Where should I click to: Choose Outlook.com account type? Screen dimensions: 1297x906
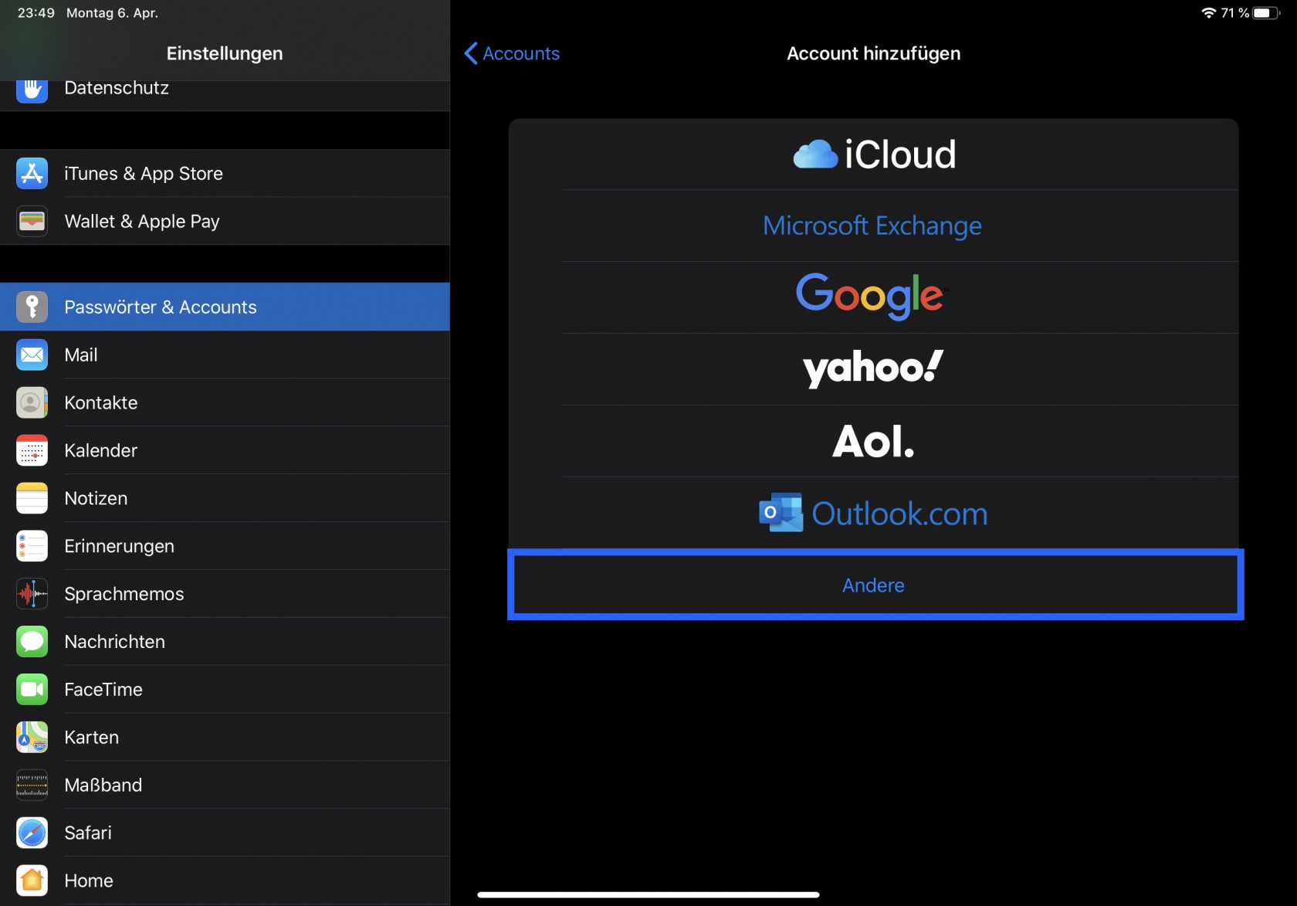click(x=873, y=513)
